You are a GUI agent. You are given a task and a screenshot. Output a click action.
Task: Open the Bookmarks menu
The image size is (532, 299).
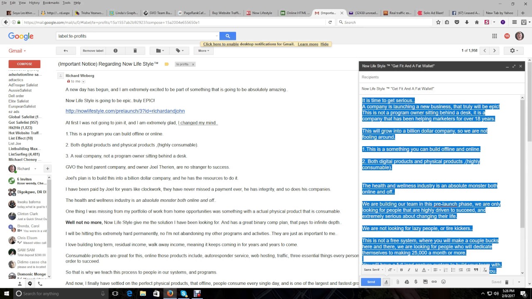51,3
